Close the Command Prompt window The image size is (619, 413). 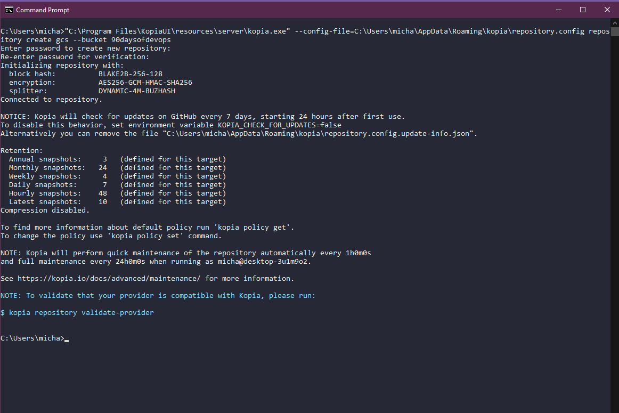(607, 10)
